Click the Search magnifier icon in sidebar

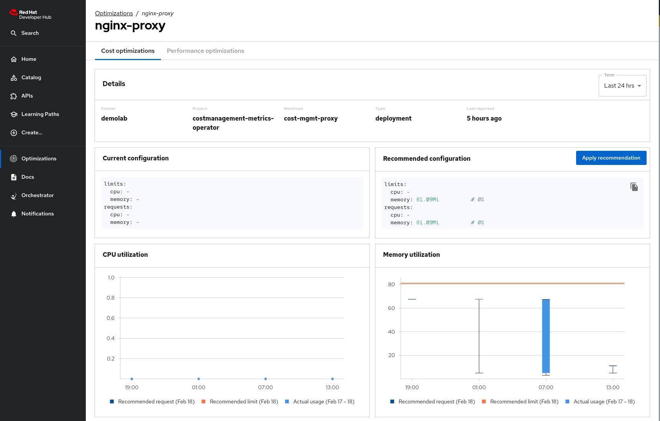(x=14, y=33)
